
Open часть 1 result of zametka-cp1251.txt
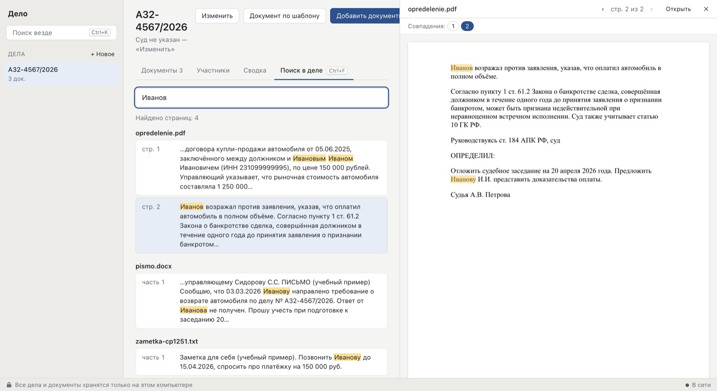[261, 362]
